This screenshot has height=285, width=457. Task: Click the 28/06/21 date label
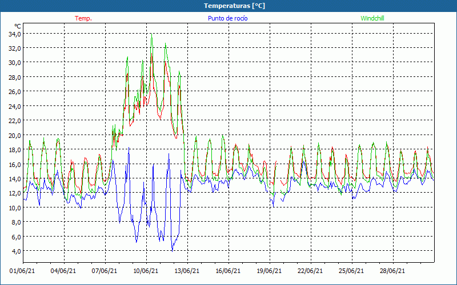[x=392, y=271]
